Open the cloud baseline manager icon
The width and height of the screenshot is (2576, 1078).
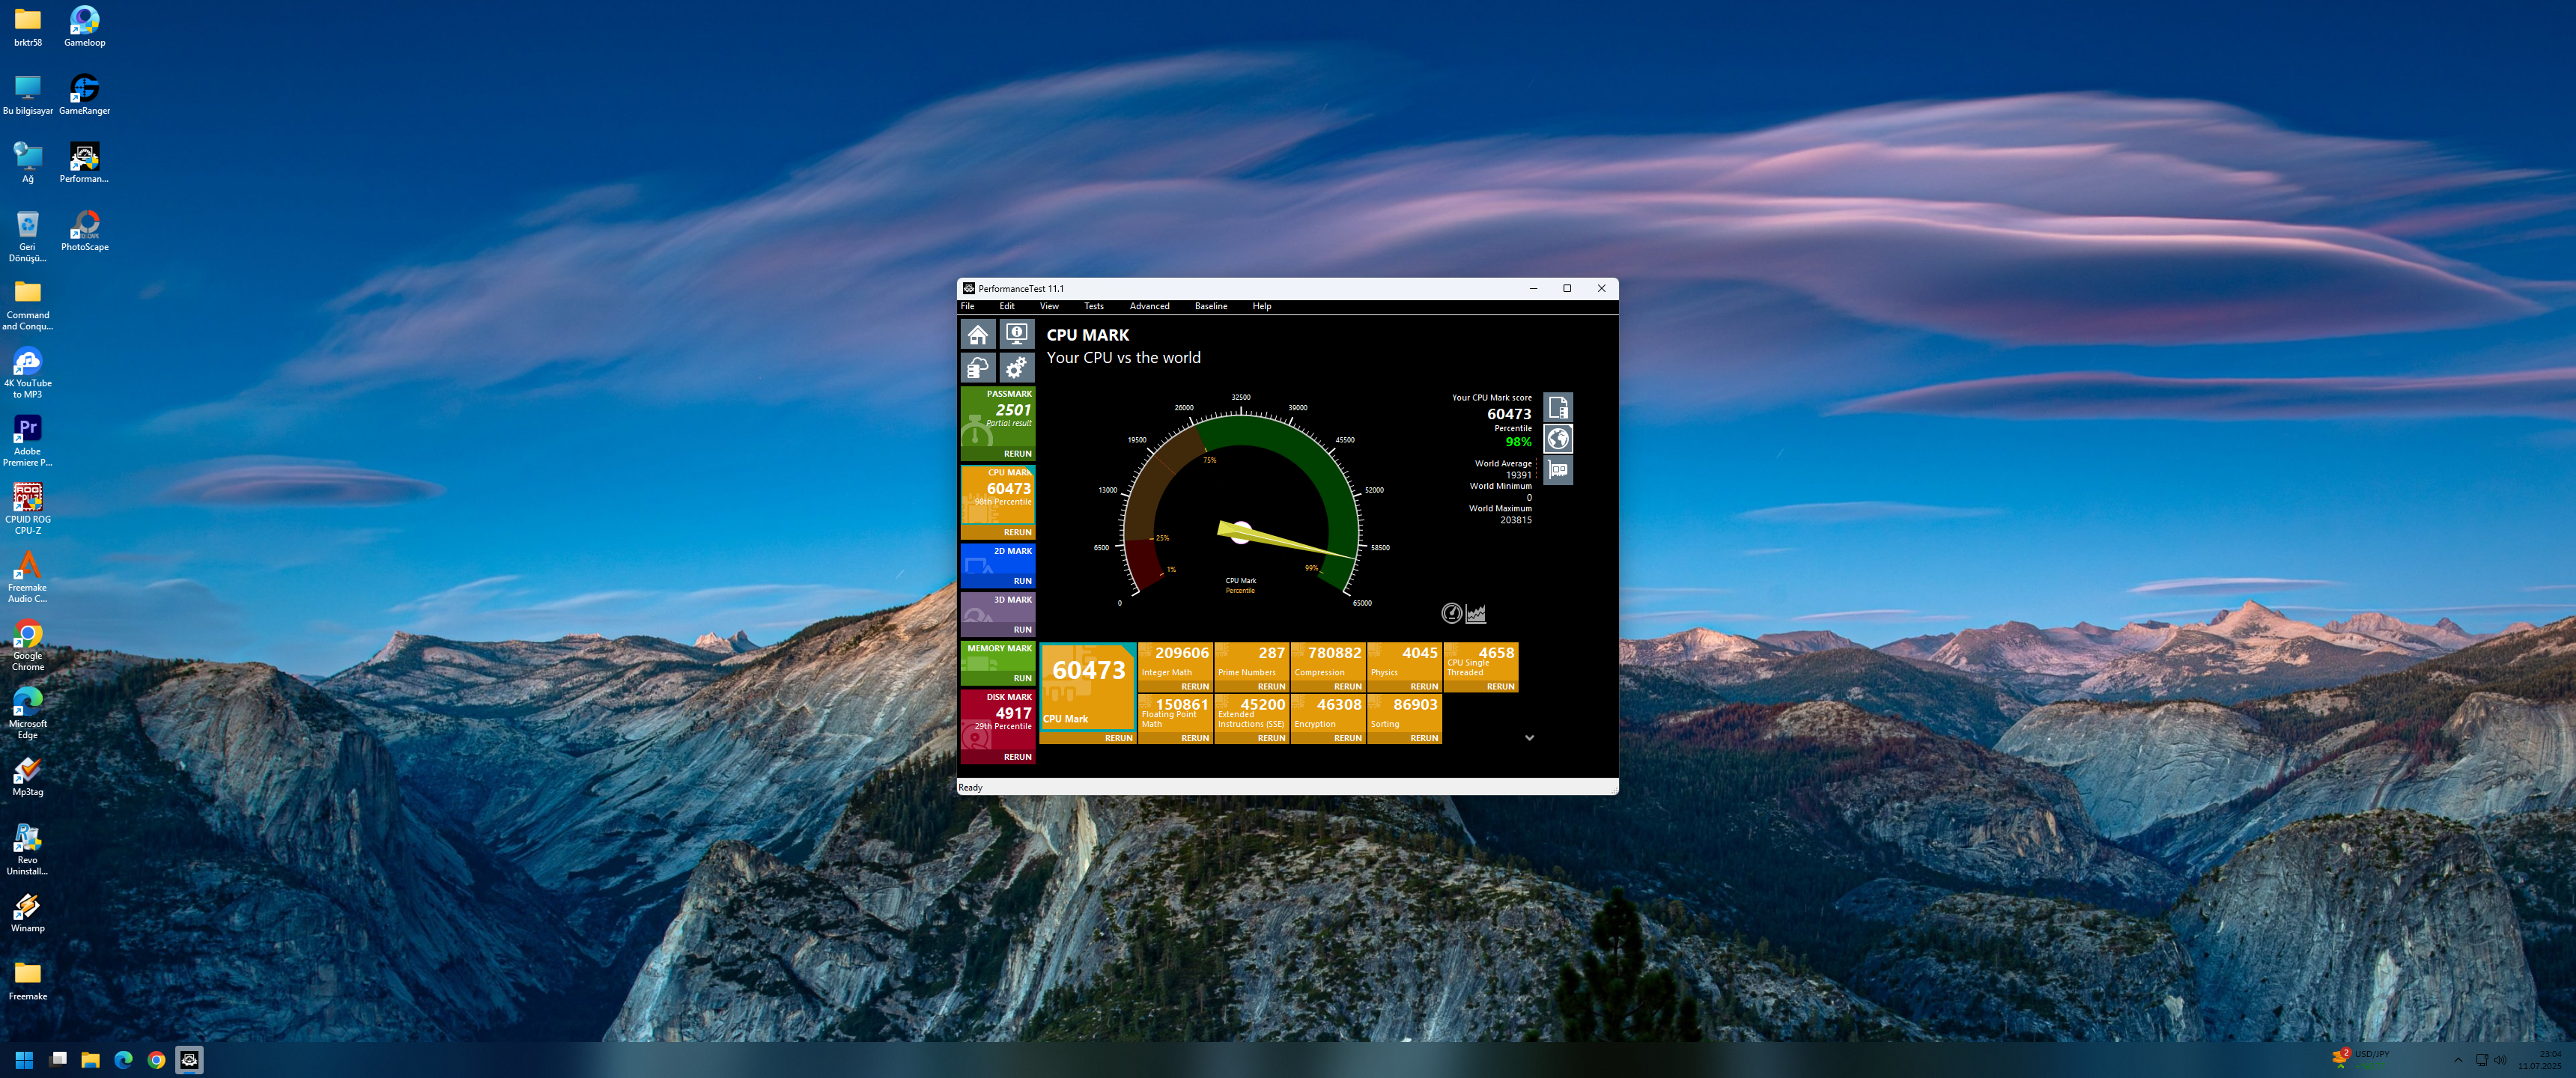[x=978, y=368]
